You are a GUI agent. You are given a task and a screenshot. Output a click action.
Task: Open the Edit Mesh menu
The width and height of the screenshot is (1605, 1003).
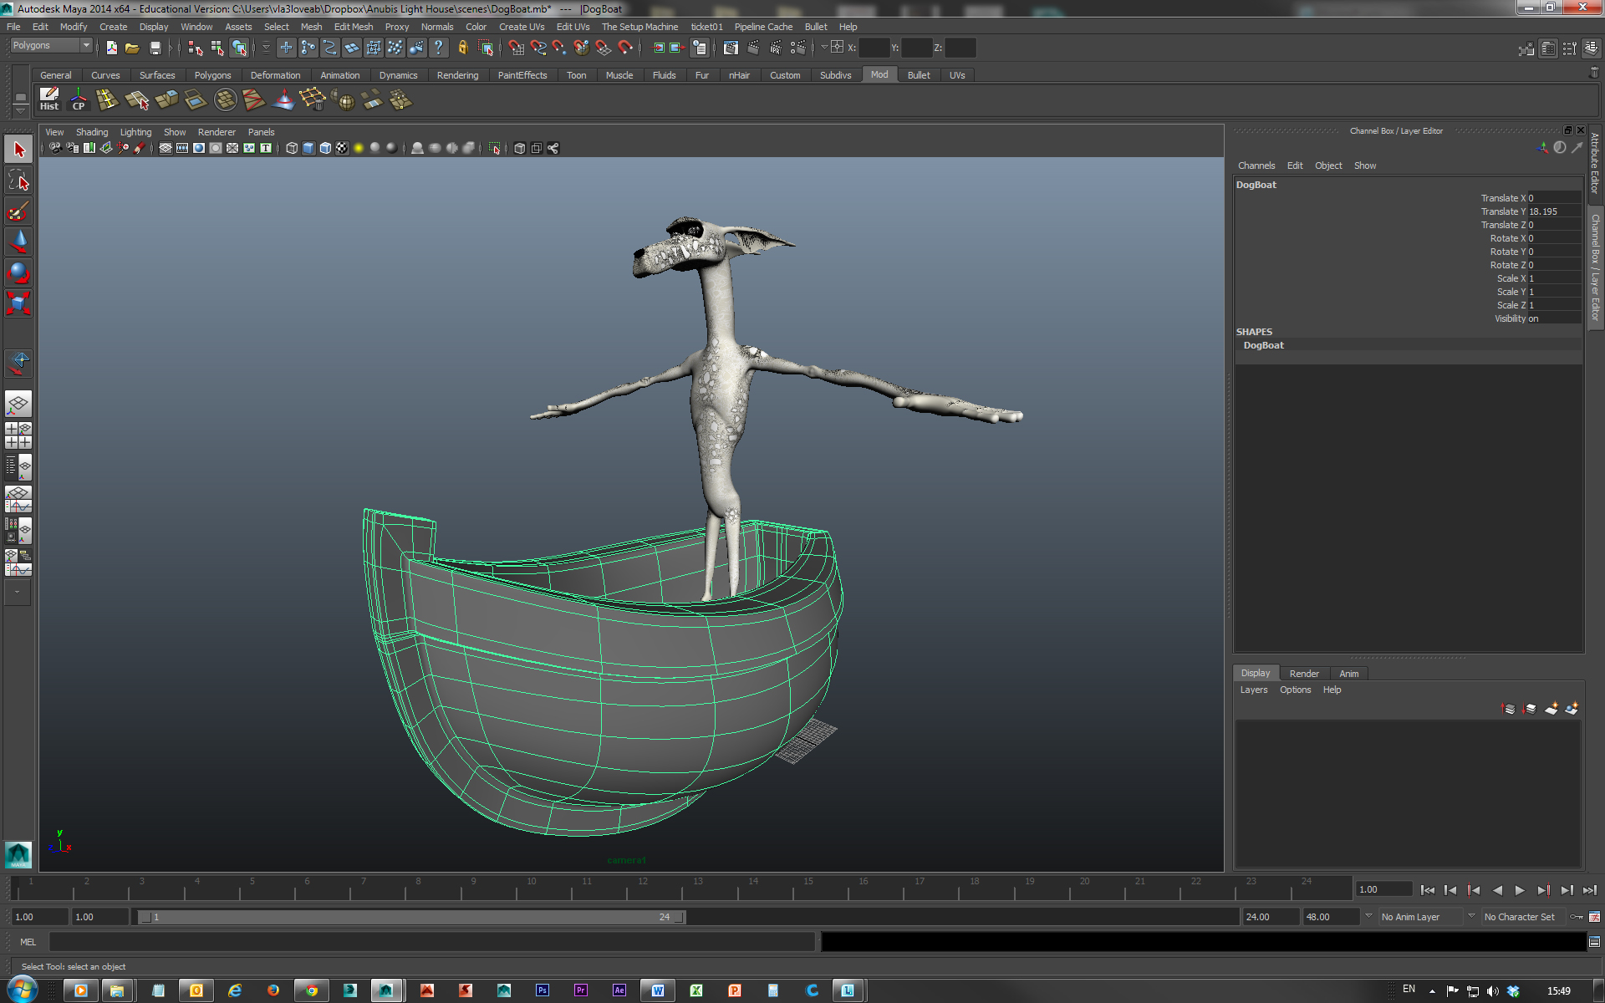click(x=353, y=27)
